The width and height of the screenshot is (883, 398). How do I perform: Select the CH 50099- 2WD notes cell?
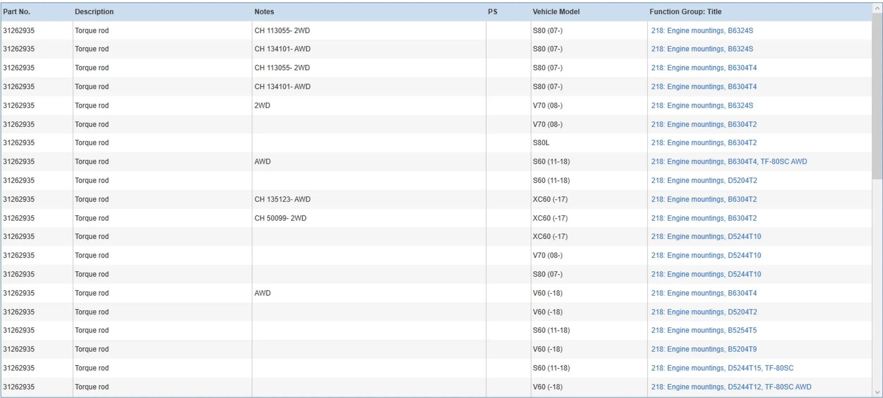pyautogui.click(x=280, y=218)
